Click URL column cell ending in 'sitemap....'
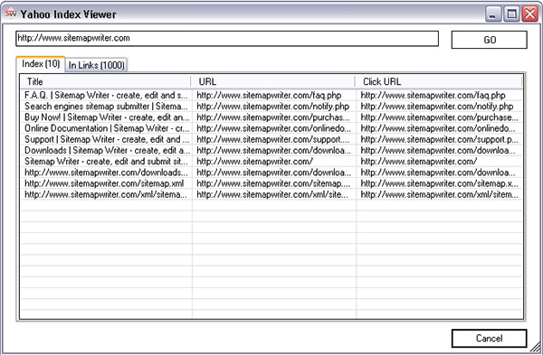Screen dimensions: 543x355 point(273,183)
